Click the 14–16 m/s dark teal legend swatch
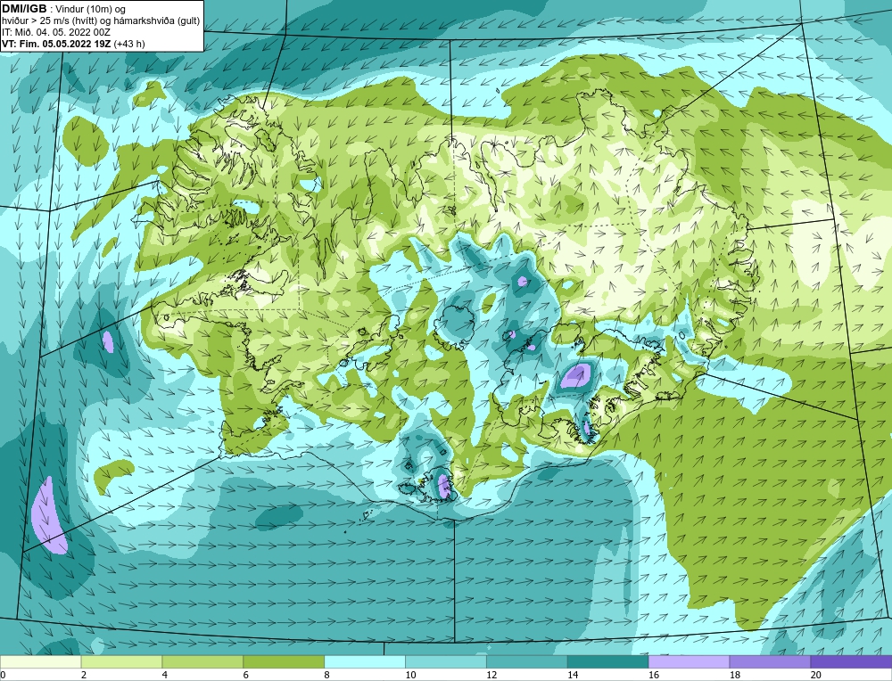Image resolution: width=892 pixels, height=681 pixels. [x=607, y=661]
